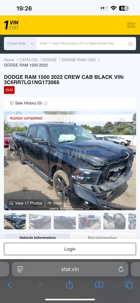
Task: Show next vehicle photo arrow
Action: (128, 155)
